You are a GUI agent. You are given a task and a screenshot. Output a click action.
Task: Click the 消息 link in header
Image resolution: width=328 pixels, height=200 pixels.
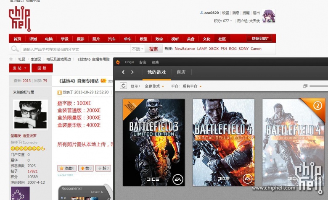[236, 13]
